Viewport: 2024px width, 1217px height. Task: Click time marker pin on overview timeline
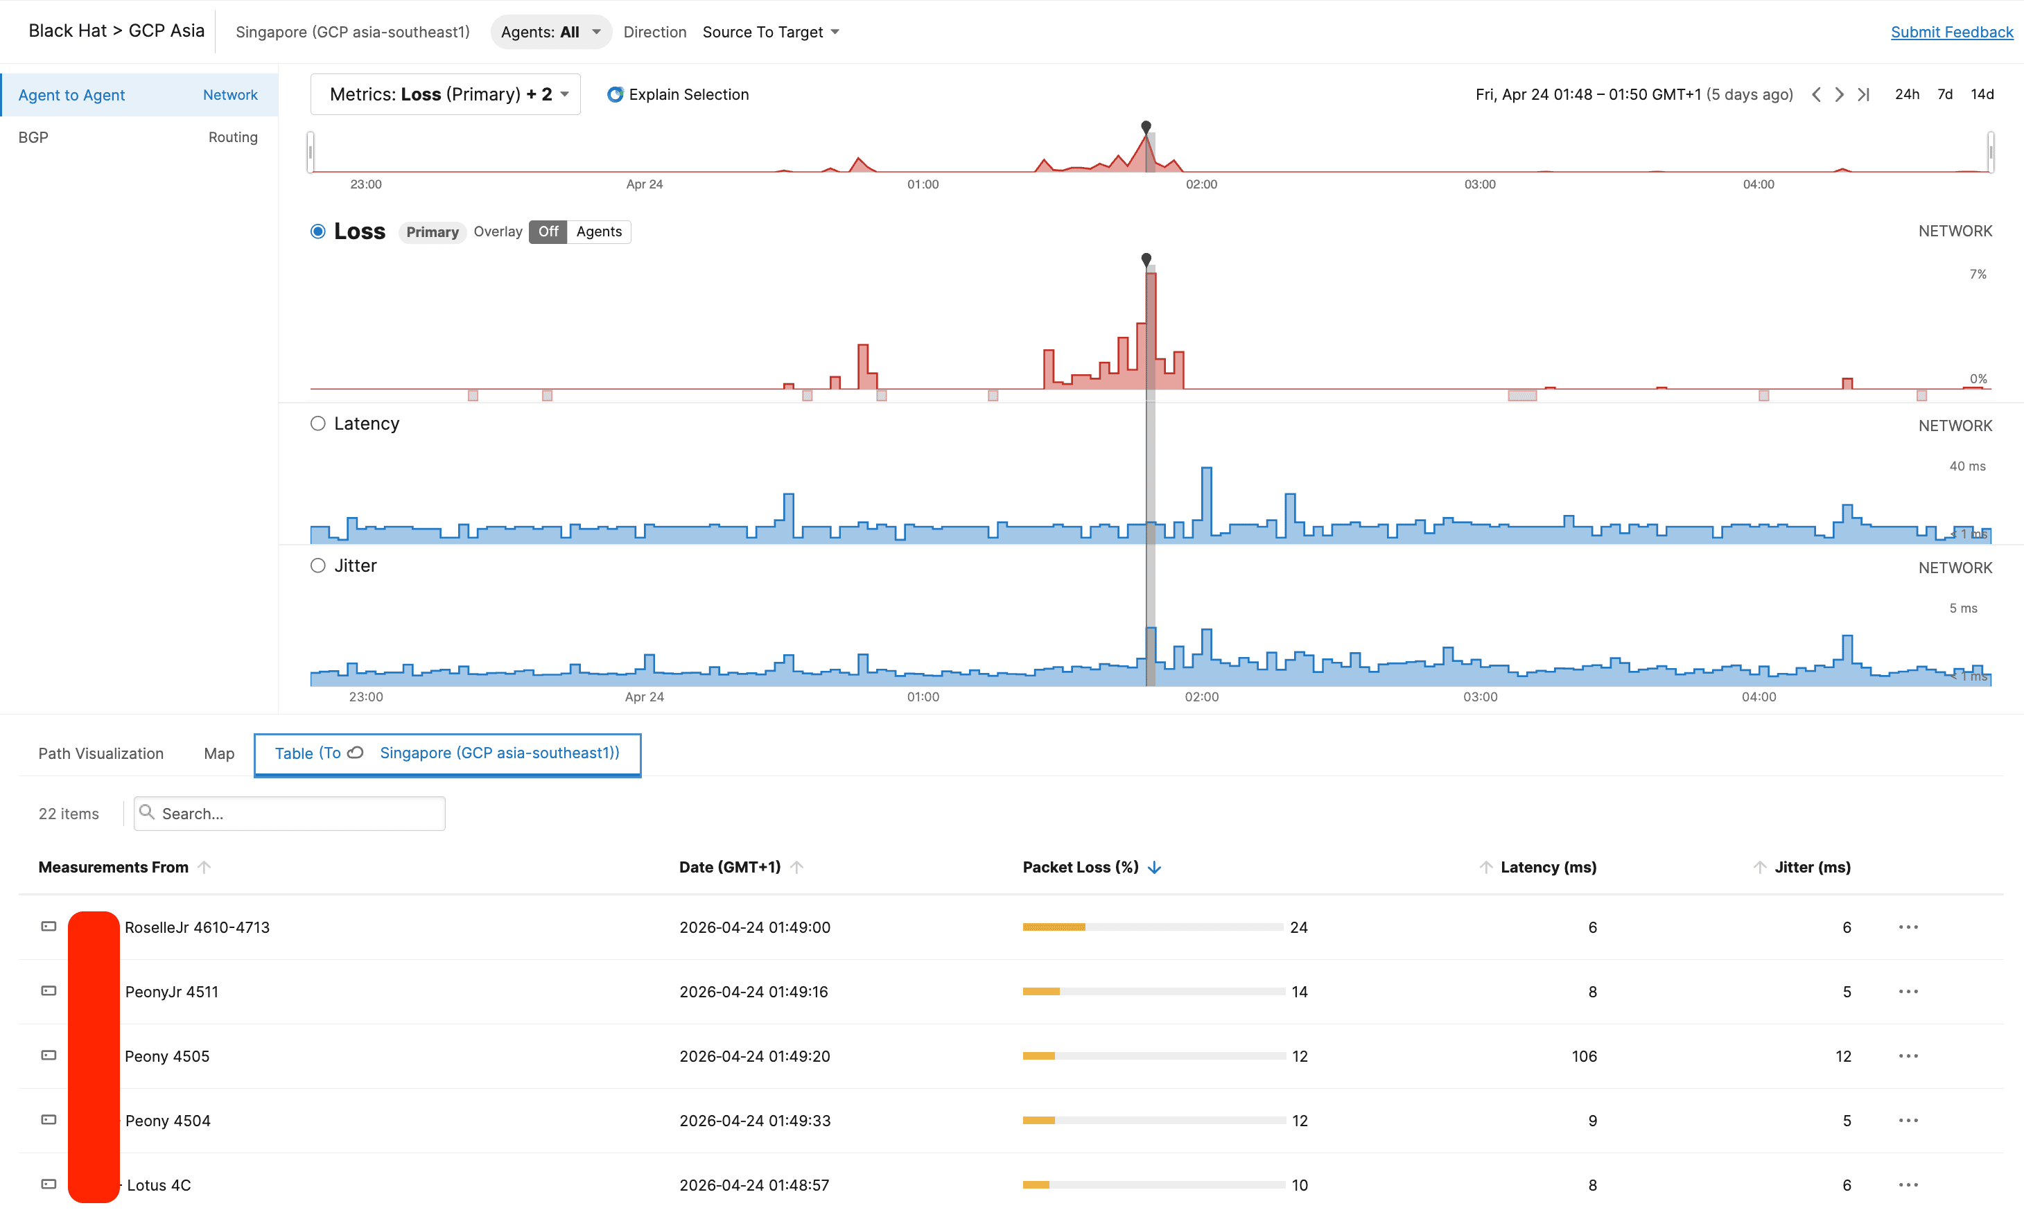coord(1146,127)
